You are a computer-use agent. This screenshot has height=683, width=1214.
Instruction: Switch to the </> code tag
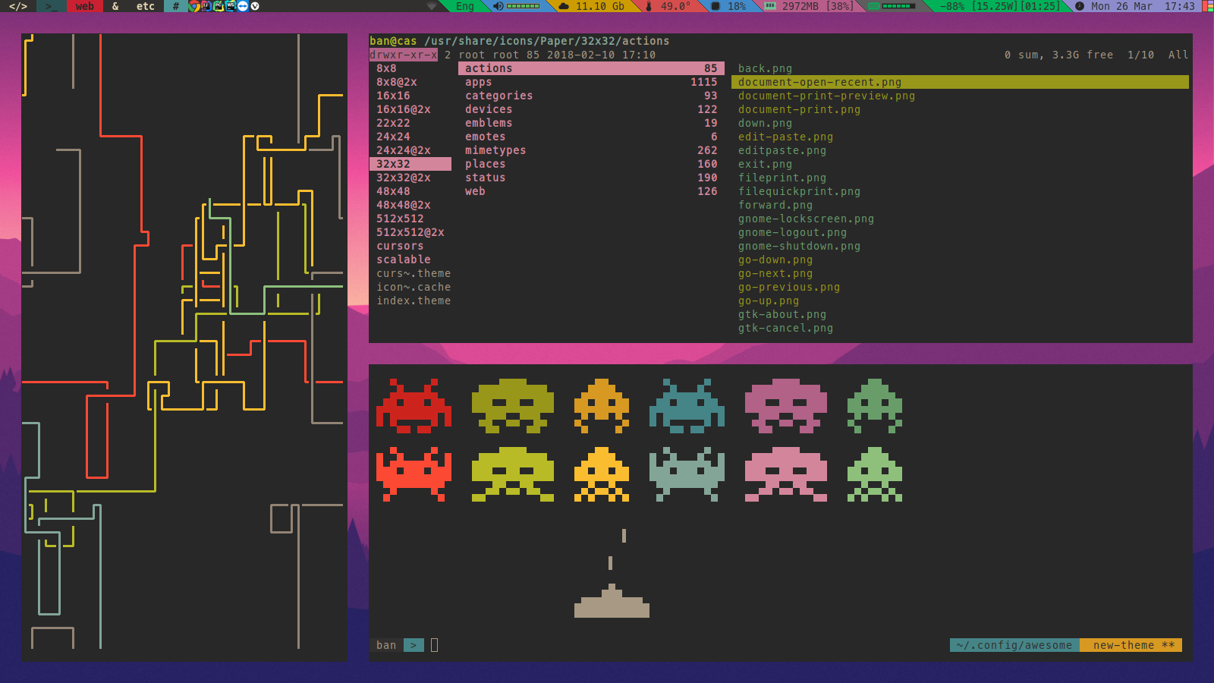point(18,6)
